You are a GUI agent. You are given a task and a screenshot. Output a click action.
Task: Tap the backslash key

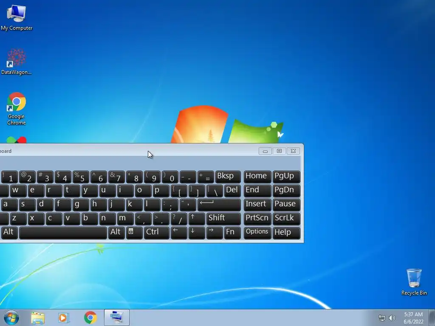tap(215, 191)
